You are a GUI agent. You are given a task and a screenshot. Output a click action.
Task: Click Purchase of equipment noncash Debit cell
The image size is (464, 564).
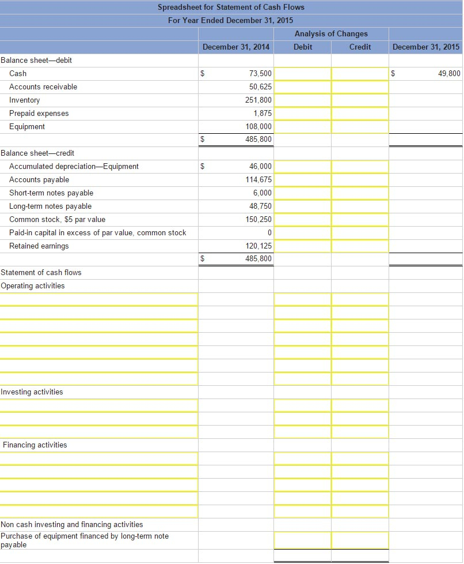(x=302, y=540)
